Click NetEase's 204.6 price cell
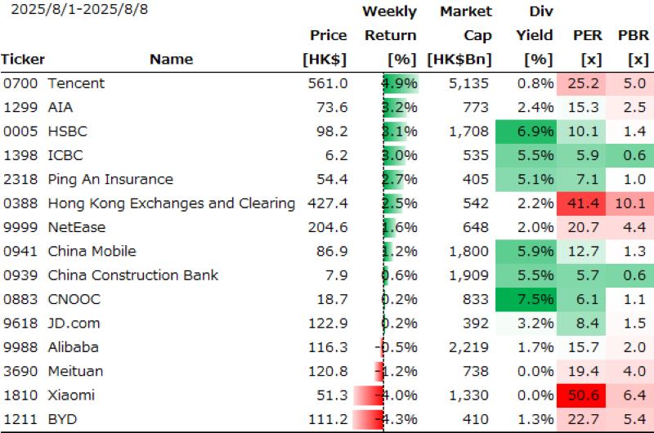 click(x=328, y=227)
